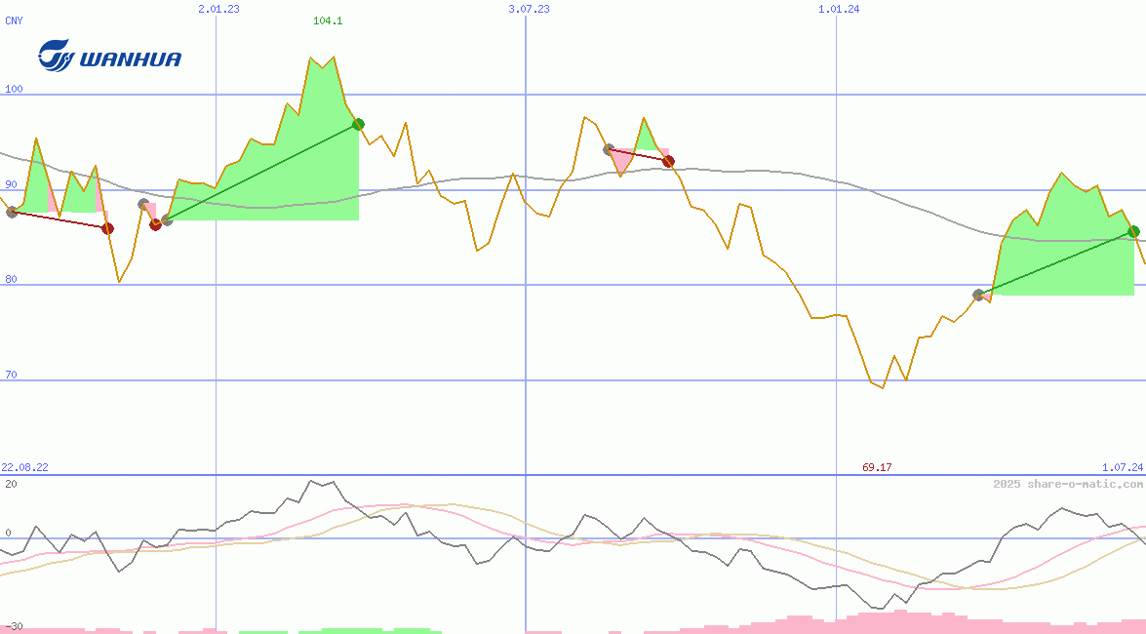The width and height of the screenshot is (1146, 634).
Task: Select the 3.07.23 date label
Action: point(530,9)
